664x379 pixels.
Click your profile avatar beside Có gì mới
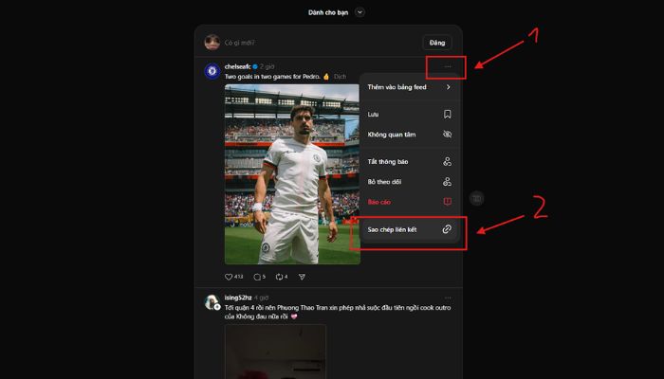coord(212,43)
